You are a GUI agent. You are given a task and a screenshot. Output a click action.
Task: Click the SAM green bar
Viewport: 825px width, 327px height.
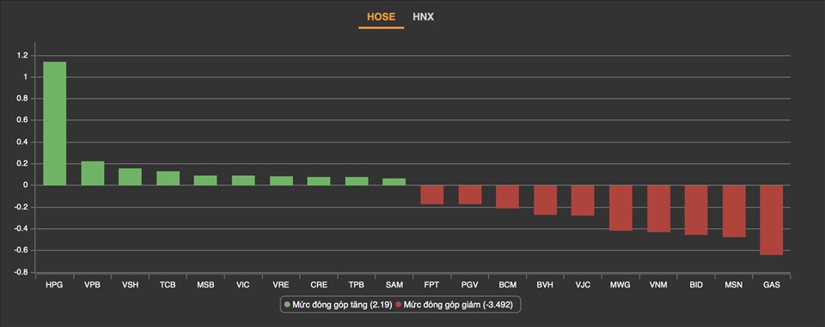pyautogui.click(x=394, y=182)
